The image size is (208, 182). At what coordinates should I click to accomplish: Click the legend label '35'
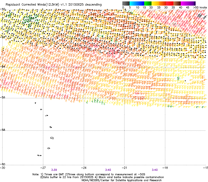click(173, 8)
